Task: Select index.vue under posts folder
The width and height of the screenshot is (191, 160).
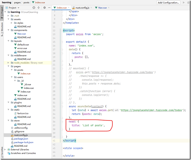Action: tap(25, 73)
